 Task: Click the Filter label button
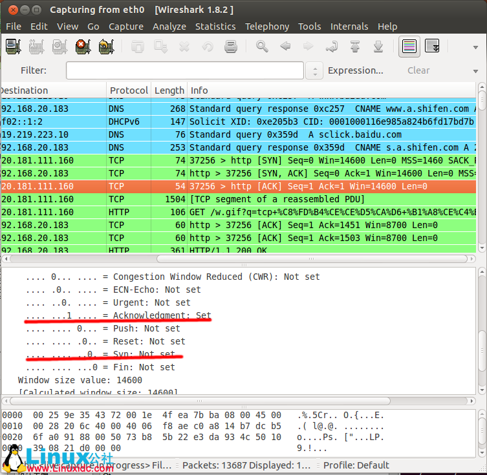34,70
